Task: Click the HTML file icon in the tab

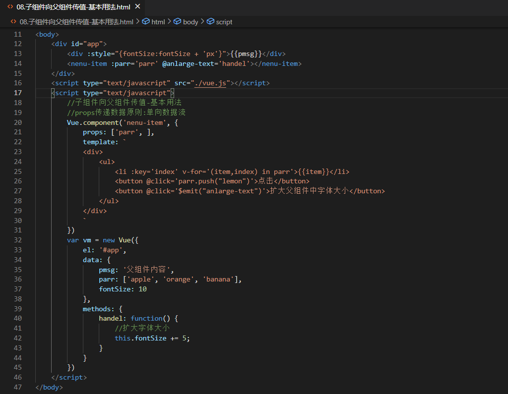Action: click(10, 7)
